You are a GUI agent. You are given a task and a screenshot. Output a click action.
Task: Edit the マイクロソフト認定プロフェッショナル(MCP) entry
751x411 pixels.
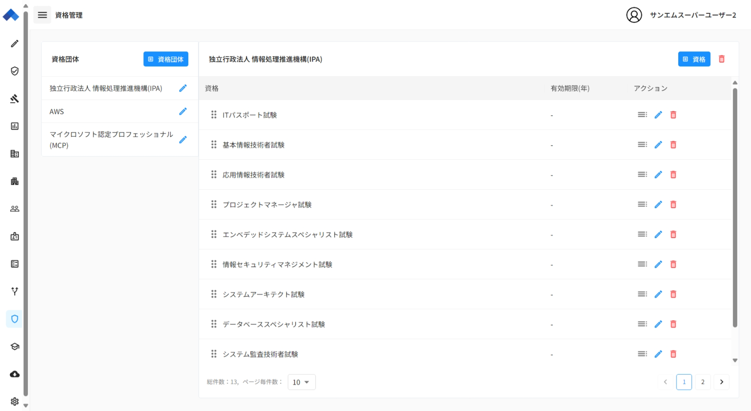pyautogui.click(x=183, y=140)
